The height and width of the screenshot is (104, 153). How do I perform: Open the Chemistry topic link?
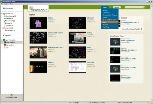tap(91, 18)
